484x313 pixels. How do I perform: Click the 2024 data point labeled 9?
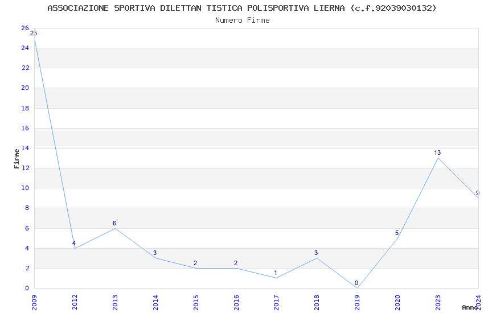477,197
